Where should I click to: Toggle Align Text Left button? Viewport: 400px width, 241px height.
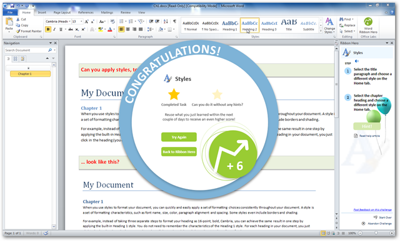(121, 29)
